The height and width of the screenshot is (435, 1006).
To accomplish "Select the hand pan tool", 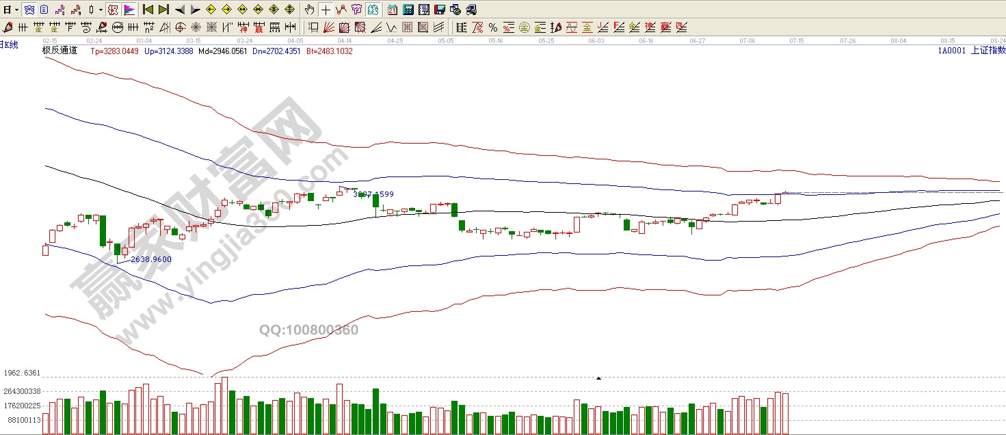I will (x=310, y=10).
